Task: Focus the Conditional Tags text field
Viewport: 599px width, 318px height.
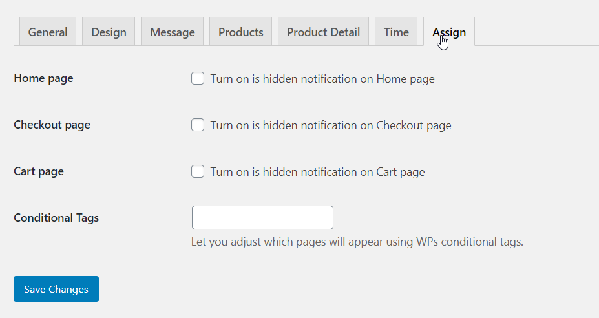Action: pos(262,218)
